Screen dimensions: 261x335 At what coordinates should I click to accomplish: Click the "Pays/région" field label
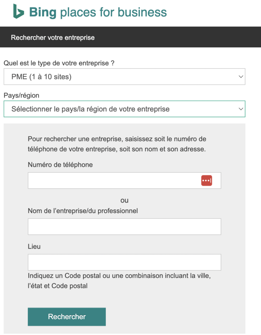coord(21,96)
